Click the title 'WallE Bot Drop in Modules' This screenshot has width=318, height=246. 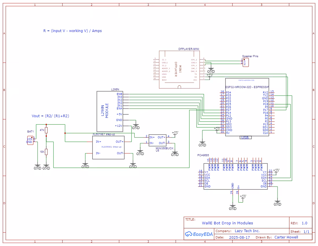point(227,223)
